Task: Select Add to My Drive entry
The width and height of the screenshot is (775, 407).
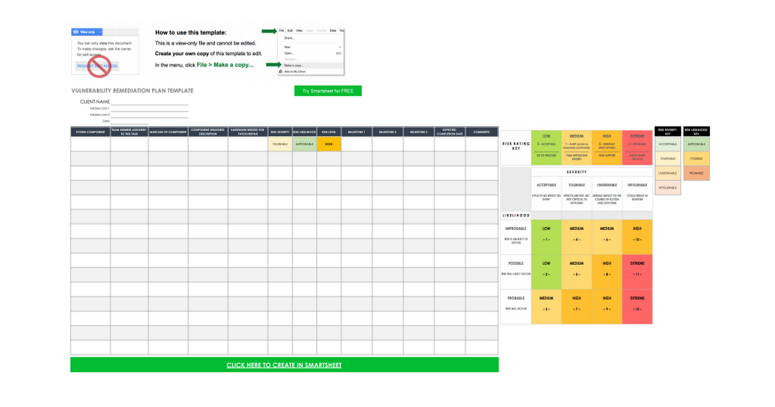Action: [311, 71]
